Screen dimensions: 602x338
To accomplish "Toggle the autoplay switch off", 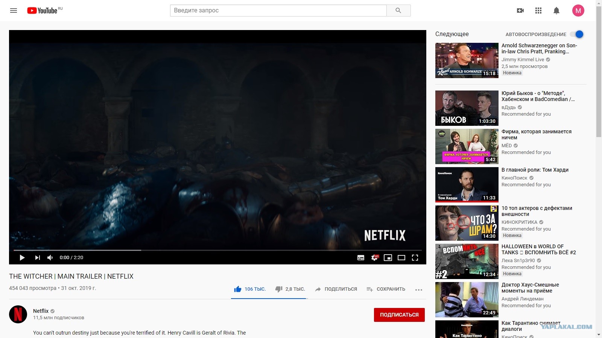I will (x=576, y=34).
